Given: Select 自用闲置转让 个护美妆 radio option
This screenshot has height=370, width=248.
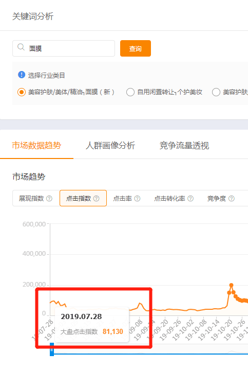Looking at the screenshot, I should click(130, 92).
